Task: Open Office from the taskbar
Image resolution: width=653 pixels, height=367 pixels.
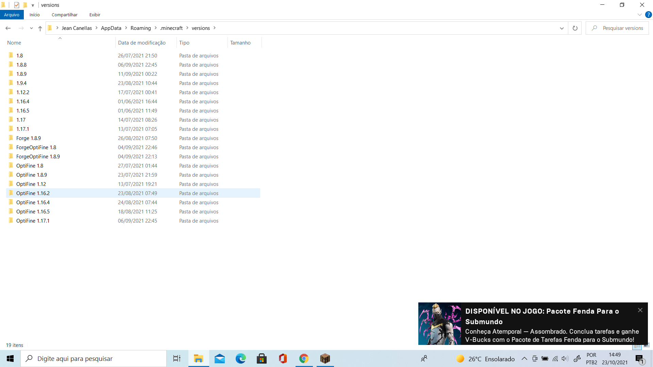Action: coord(283,359)
